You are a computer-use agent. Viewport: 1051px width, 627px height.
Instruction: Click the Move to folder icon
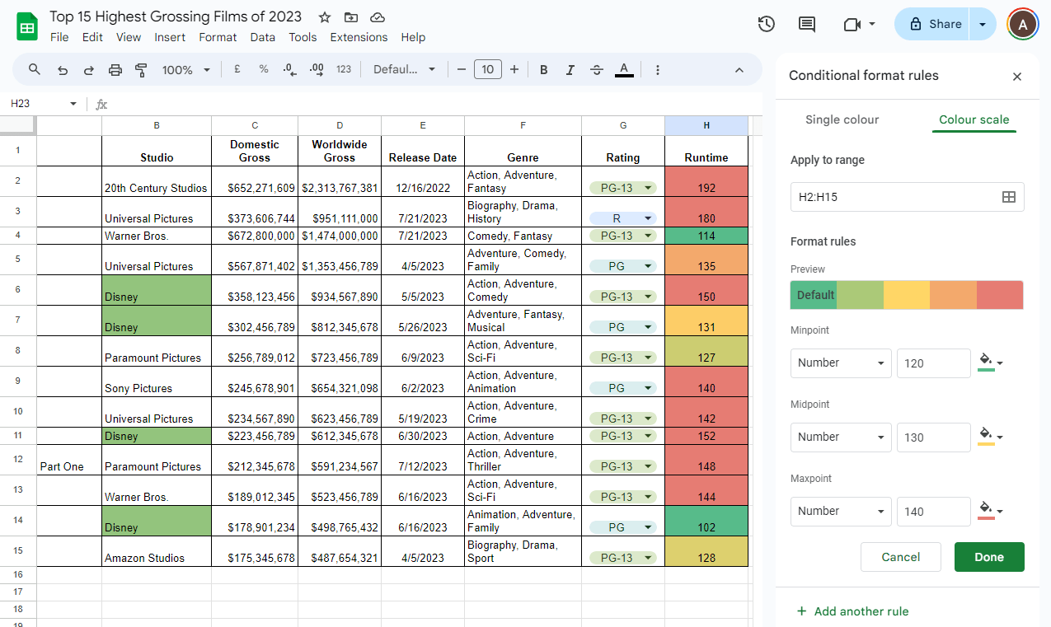click(351, 17)
